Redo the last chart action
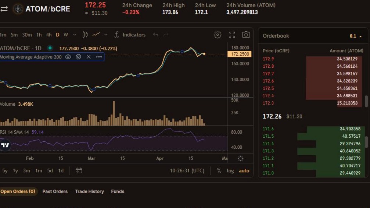This screenshot has width=370, height=208. pyautogui.click(x=166, y=35)
